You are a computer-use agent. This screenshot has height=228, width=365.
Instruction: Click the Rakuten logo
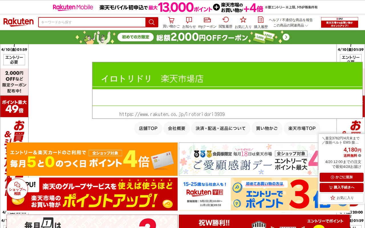pyautogui.click(x=19, y=22)
